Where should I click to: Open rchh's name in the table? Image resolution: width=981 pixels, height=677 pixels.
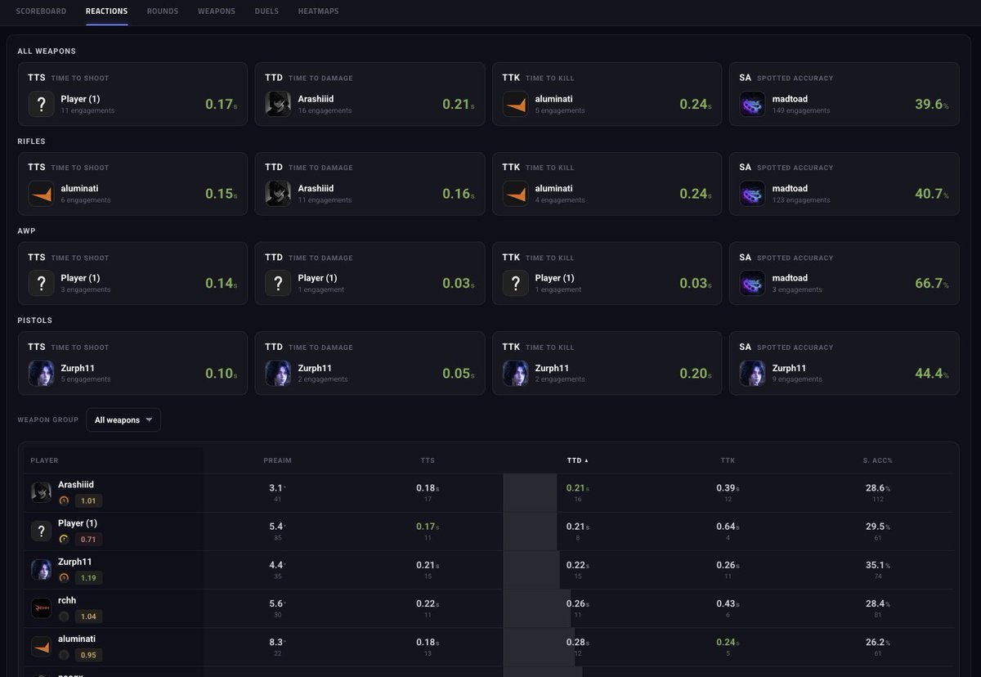click(67, 600)
